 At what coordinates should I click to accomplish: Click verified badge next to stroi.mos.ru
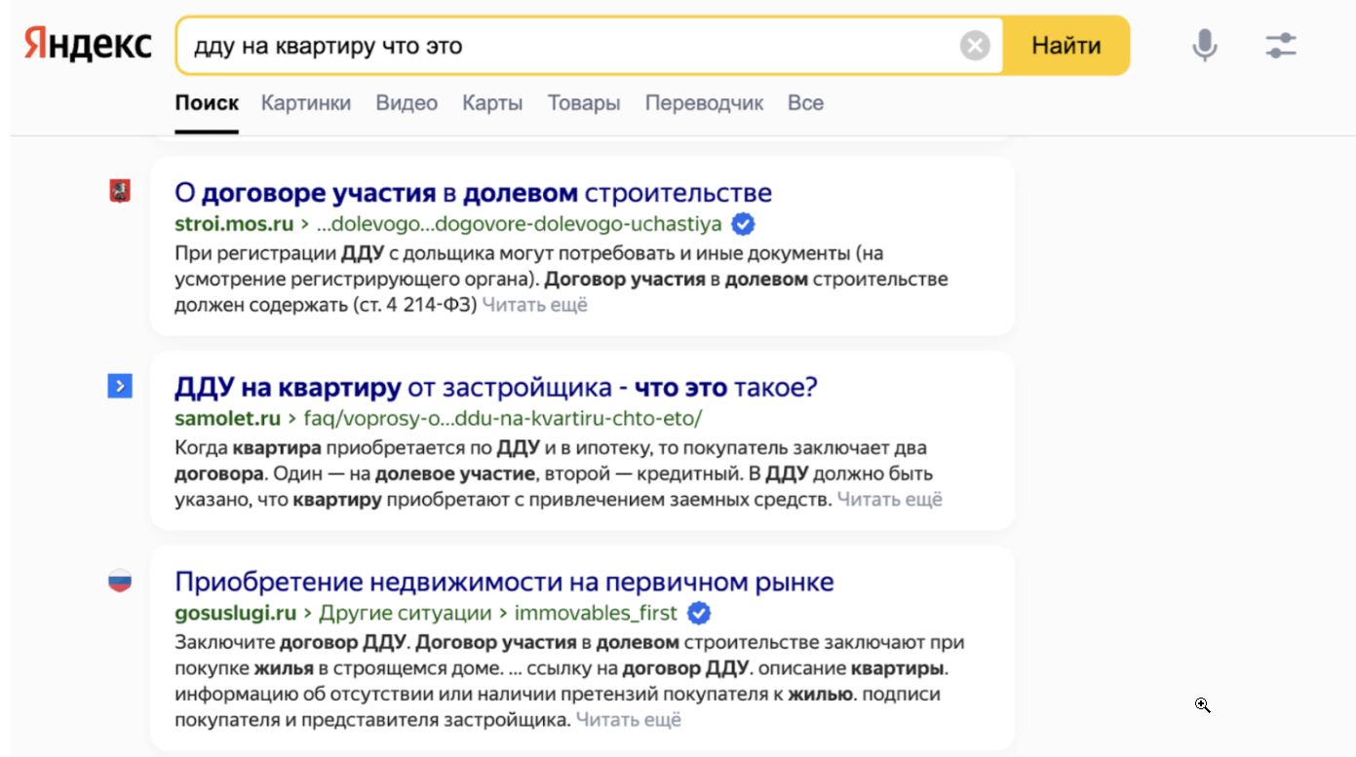(x=743, y=224)
